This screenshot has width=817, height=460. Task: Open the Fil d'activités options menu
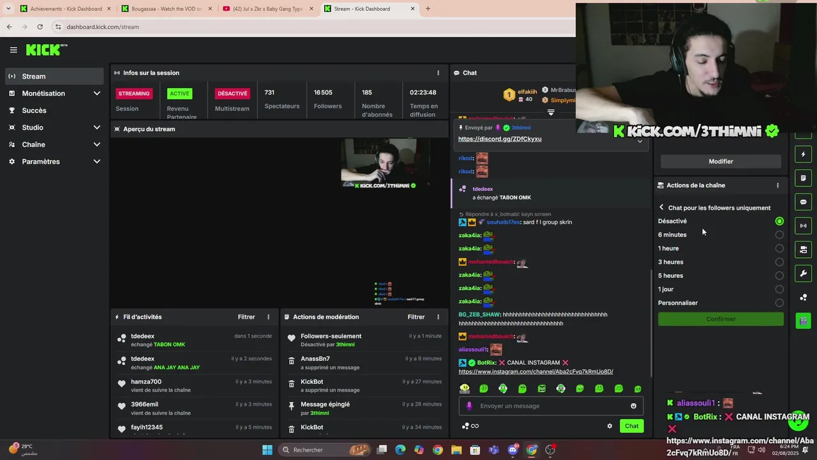click(268, 317)
